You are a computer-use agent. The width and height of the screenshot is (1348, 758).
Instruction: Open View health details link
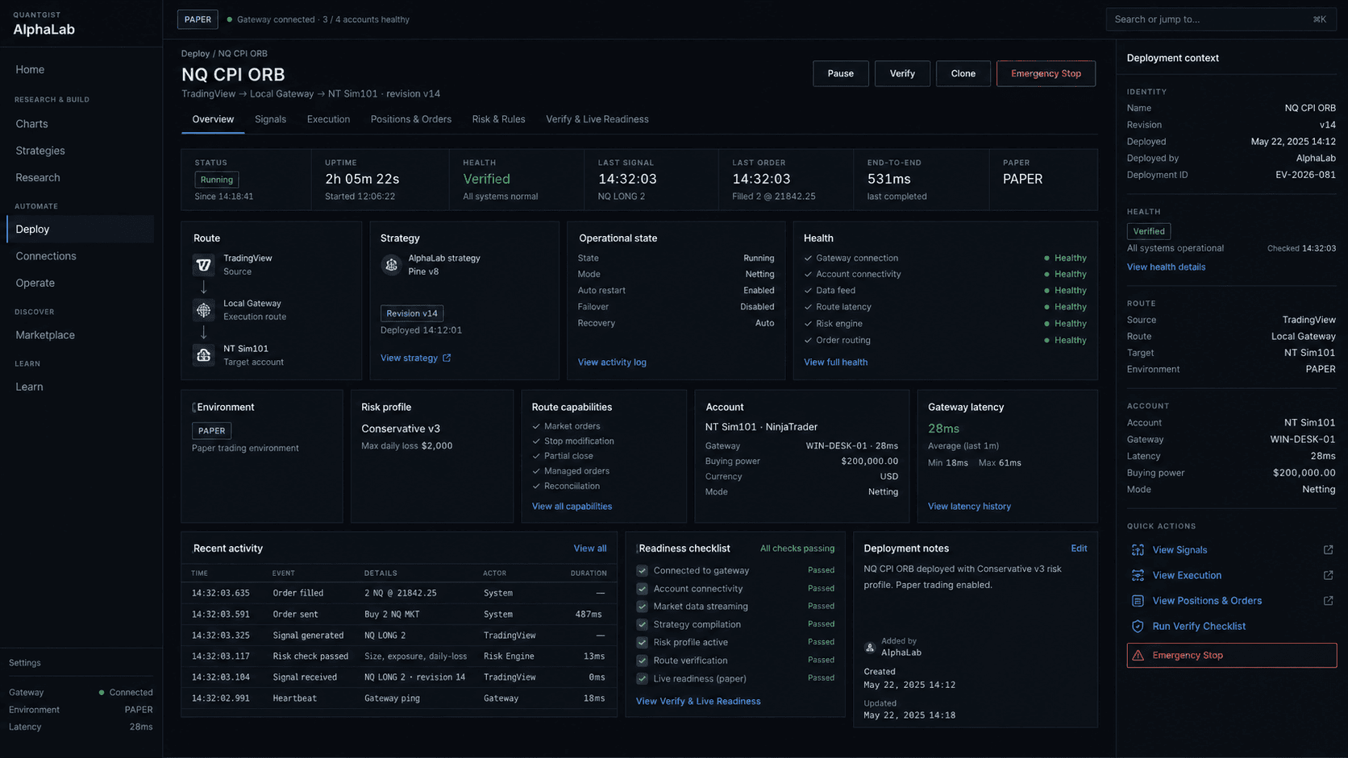coord(1166,267)
